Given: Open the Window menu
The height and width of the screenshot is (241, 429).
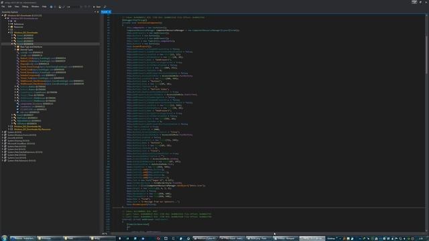Looking at the screenshot, I should point(35,7).
